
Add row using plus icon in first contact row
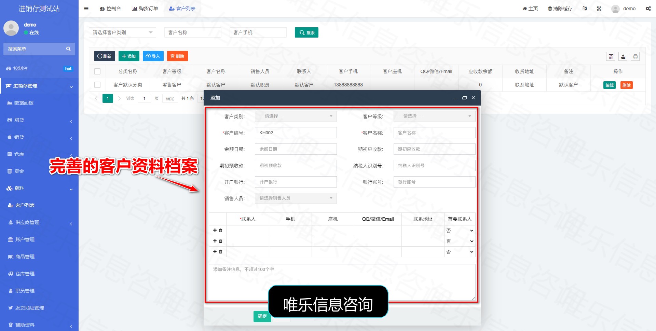(x=215, y=230)
